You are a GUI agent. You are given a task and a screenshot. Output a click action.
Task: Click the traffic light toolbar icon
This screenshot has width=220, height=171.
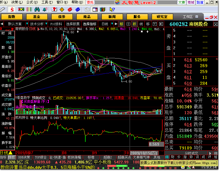coord(21,10)
